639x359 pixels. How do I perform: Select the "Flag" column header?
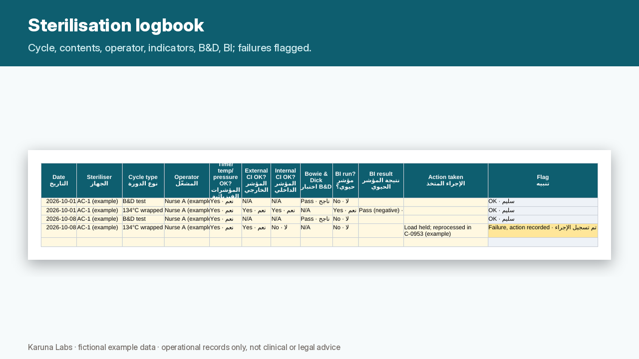tap(543, 180)
